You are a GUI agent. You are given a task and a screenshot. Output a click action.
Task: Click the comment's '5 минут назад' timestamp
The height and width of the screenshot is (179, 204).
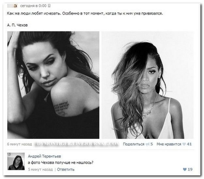coord(40,169)
